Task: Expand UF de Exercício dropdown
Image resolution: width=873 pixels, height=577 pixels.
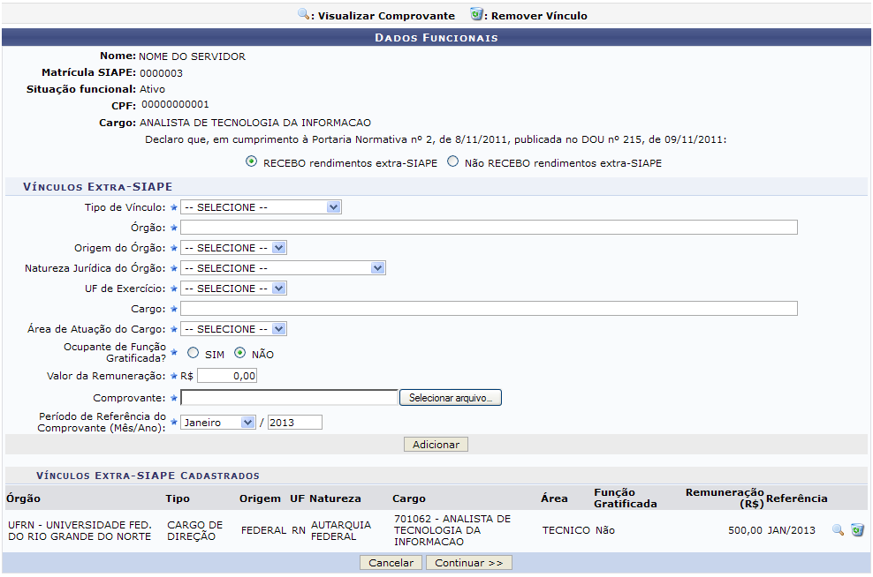Action: [x=233, y=288]
